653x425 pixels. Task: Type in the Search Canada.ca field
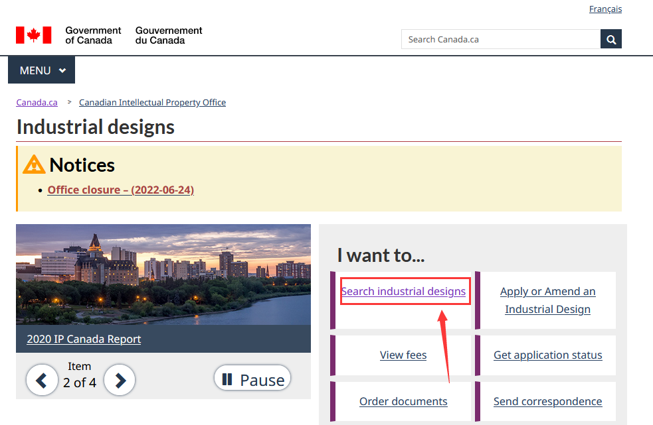500,39
